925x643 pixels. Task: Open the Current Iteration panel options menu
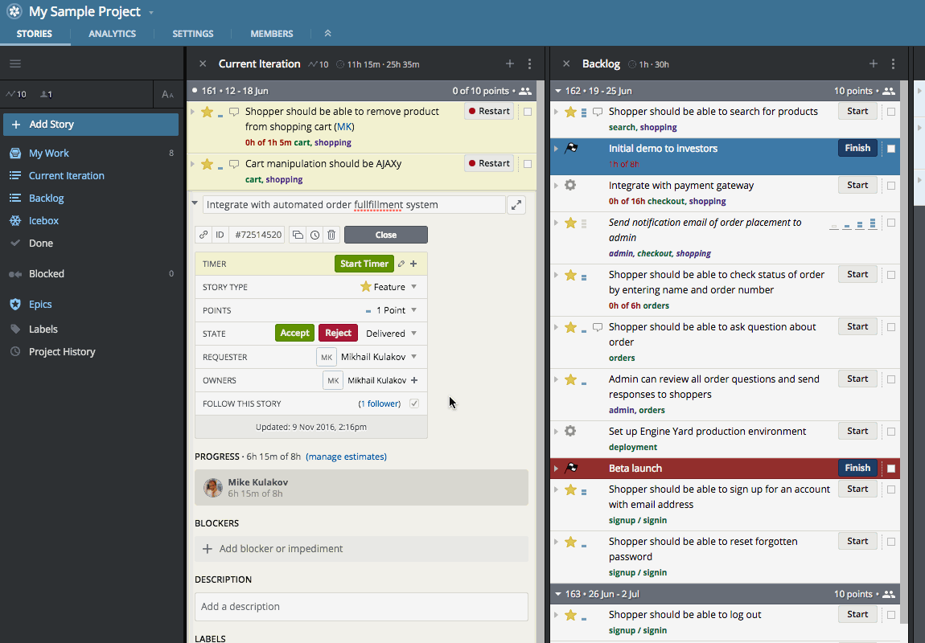click(x=529, y=63)
